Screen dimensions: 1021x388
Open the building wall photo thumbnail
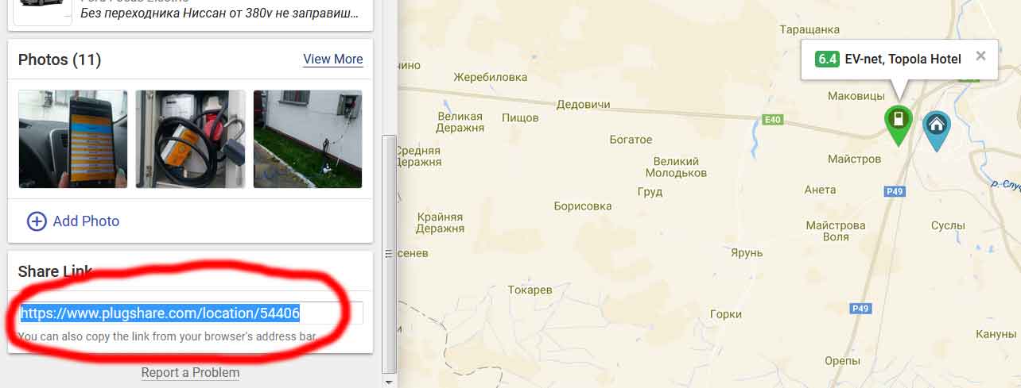308,139
